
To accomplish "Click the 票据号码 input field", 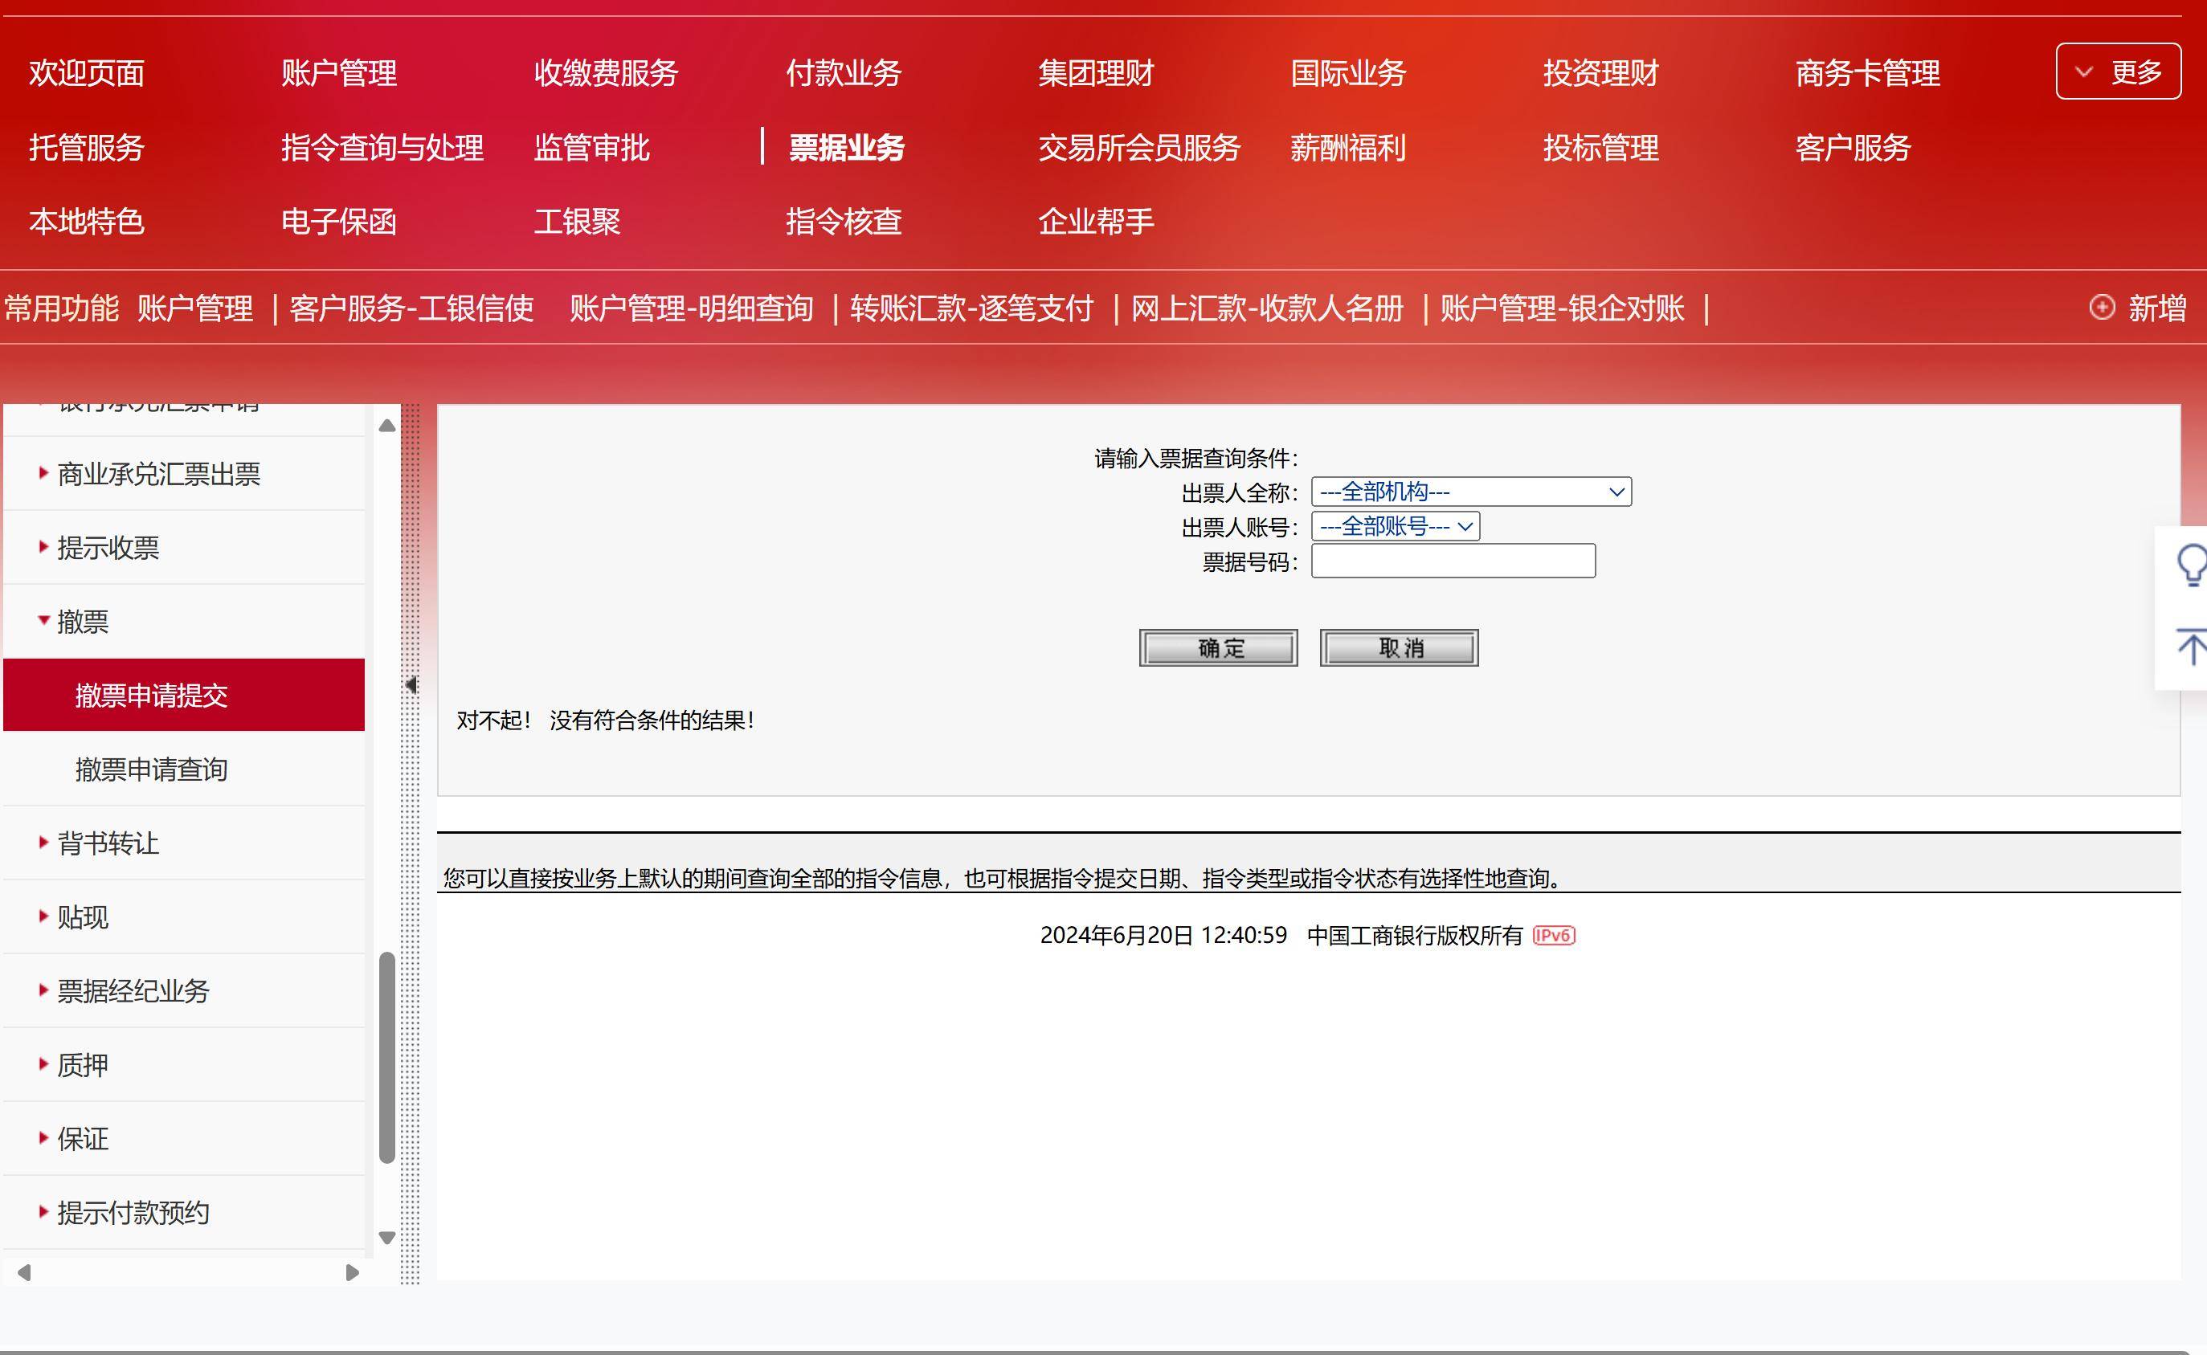I will pyautogui.click(x=1453, y=561).
